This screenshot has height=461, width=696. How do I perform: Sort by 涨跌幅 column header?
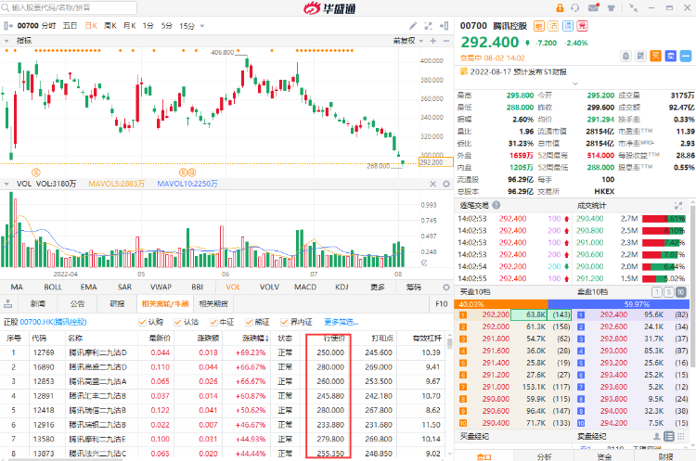pyautogui.click(x=255, y=338)
